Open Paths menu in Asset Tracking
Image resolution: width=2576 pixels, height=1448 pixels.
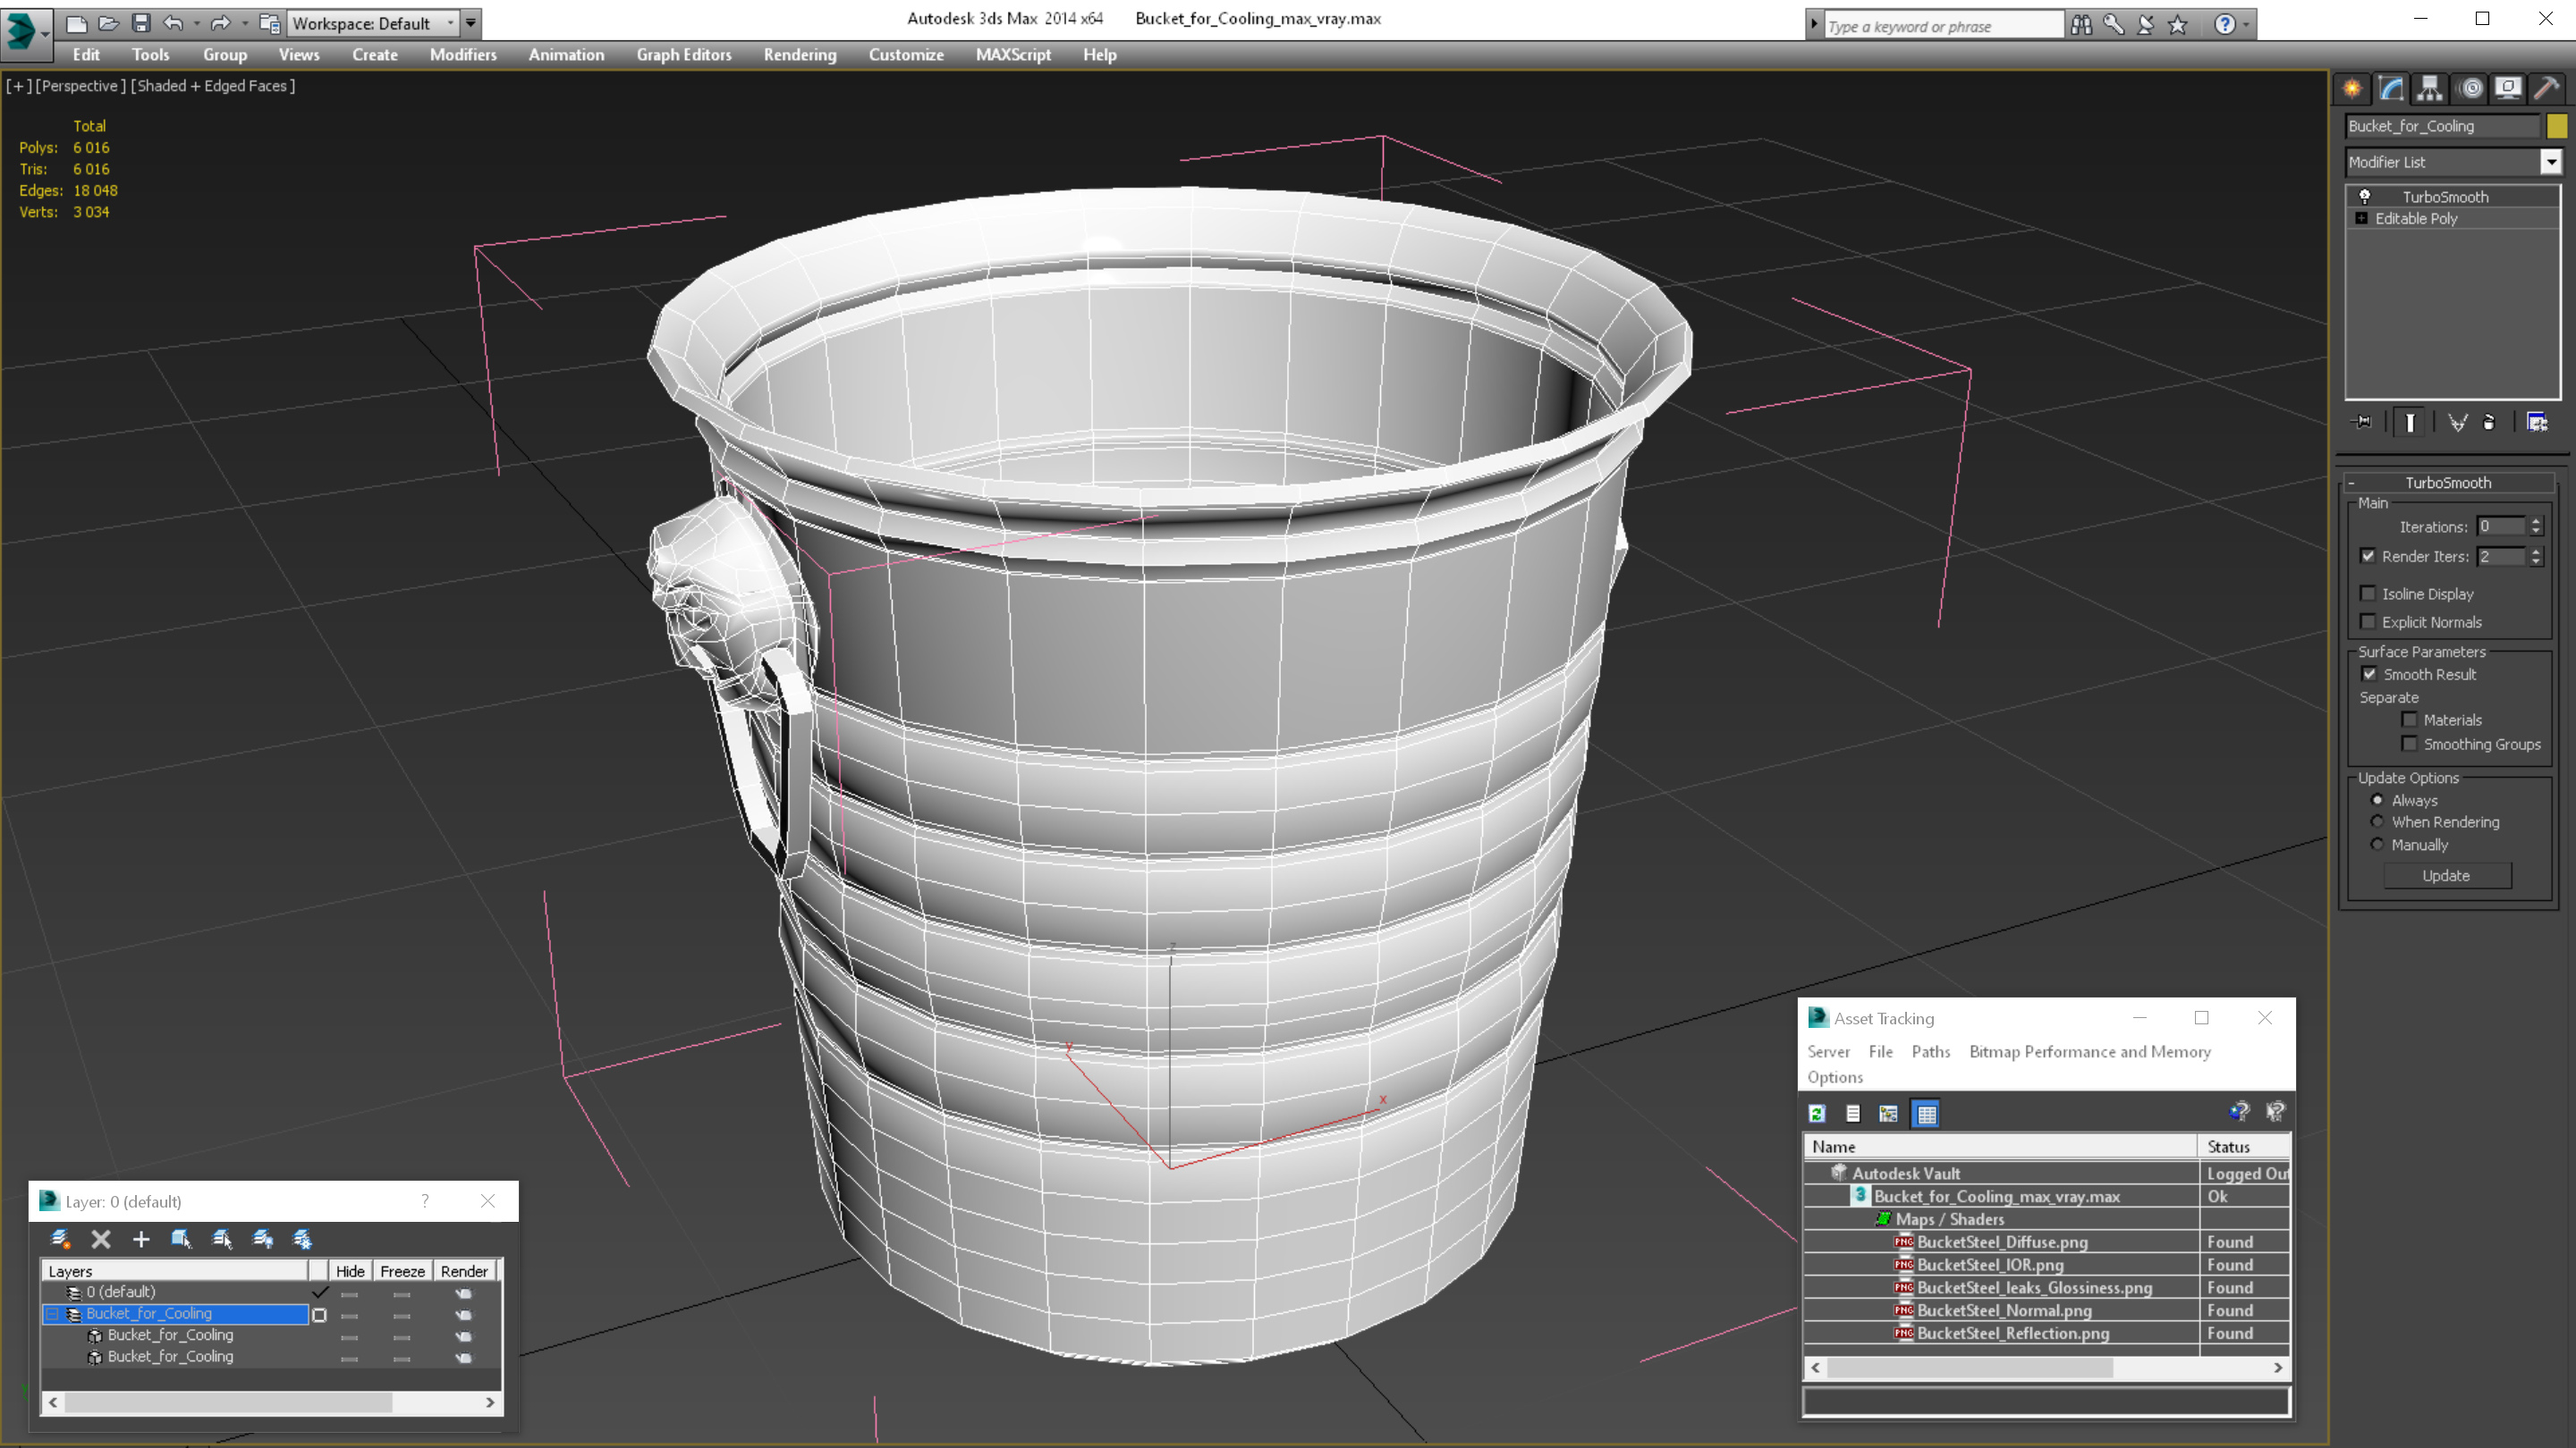(1930, 1051)
